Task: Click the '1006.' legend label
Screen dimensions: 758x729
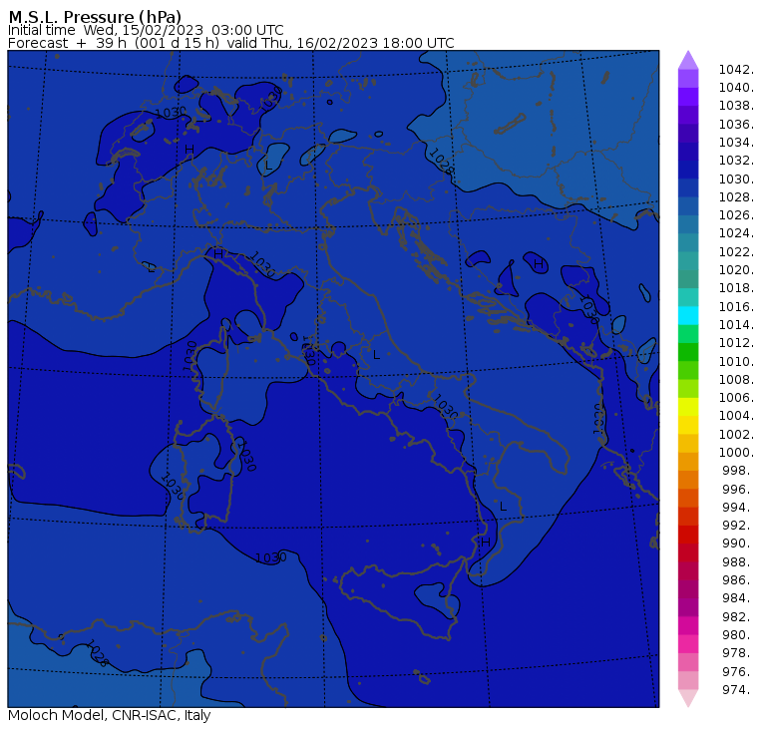Action: click(x=736, y=397)
